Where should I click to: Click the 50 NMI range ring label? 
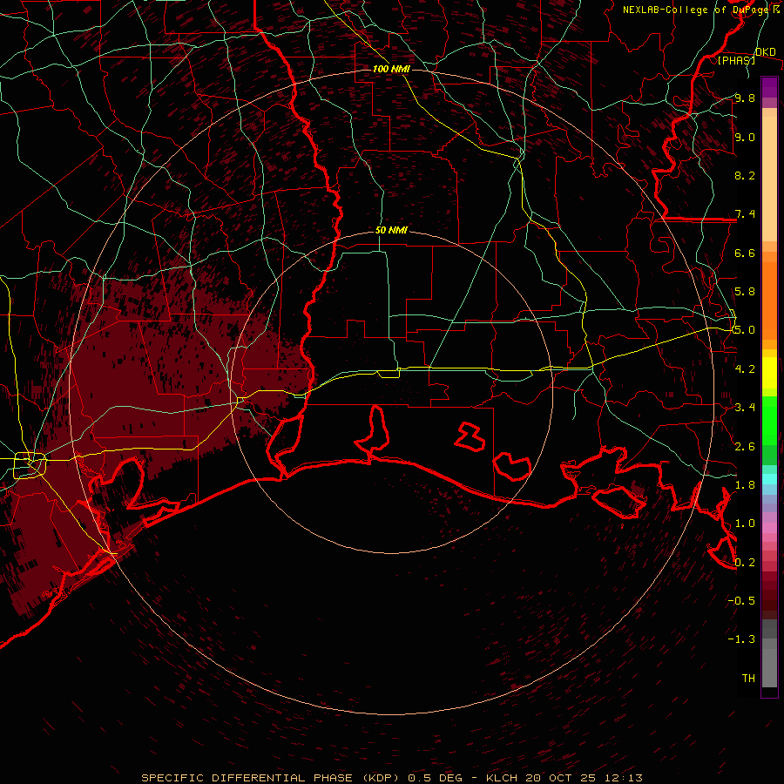(391, 230)
